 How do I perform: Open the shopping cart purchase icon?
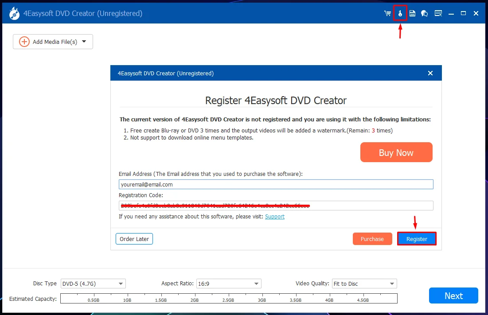tap(387, 13)
